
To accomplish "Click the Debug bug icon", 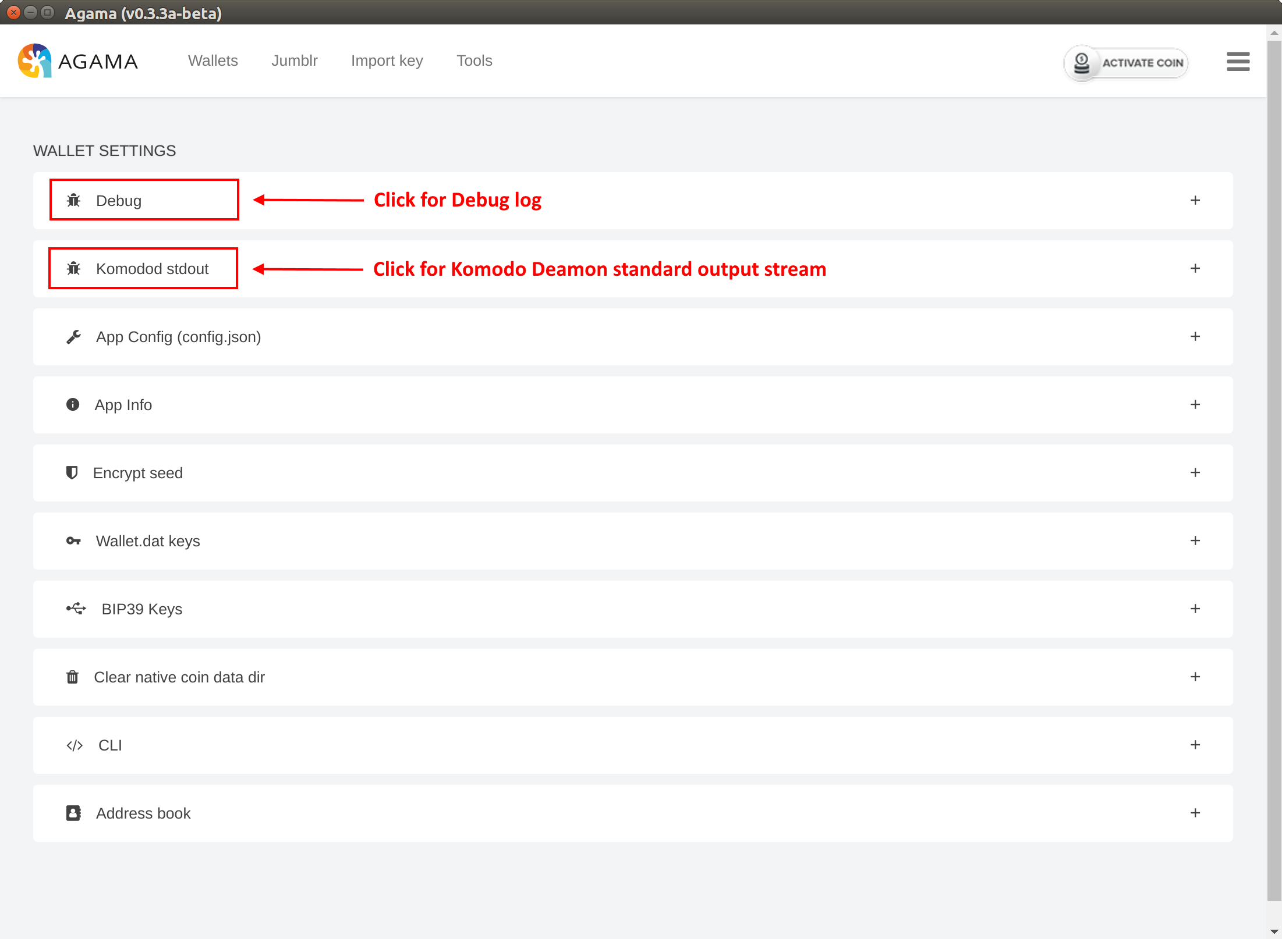I will 73,201.
